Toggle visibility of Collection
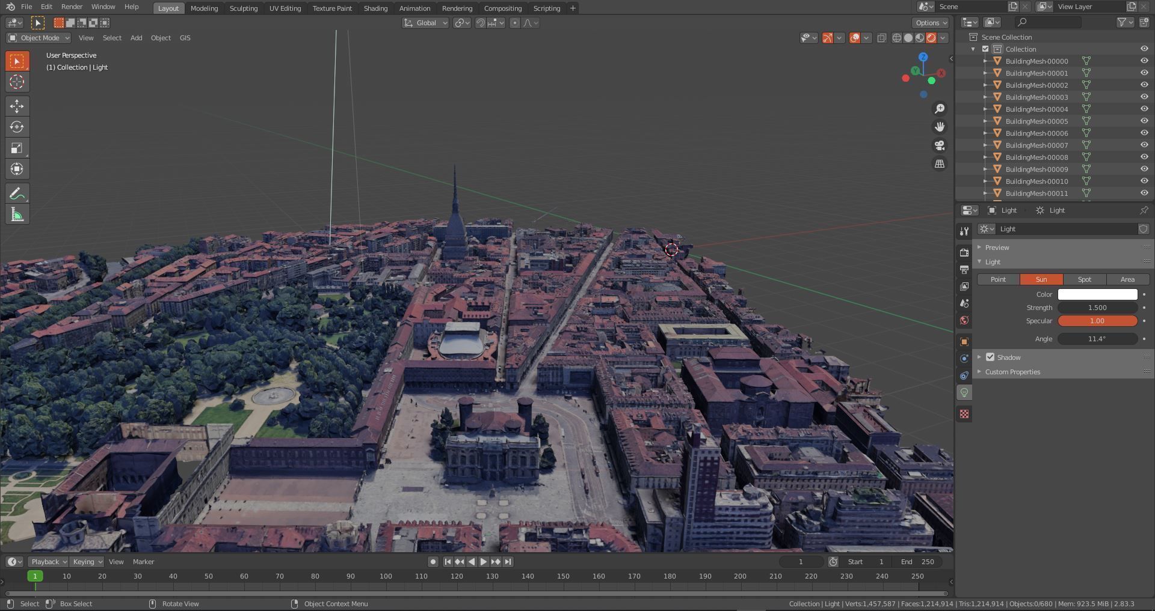 click(x=1144, y=49)
